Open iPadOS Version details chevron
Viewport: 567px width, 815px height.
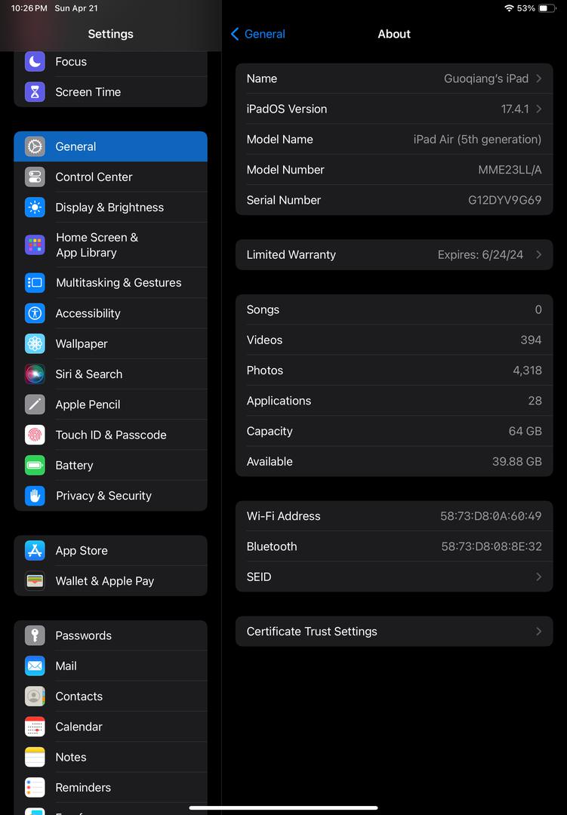point(538,109)
